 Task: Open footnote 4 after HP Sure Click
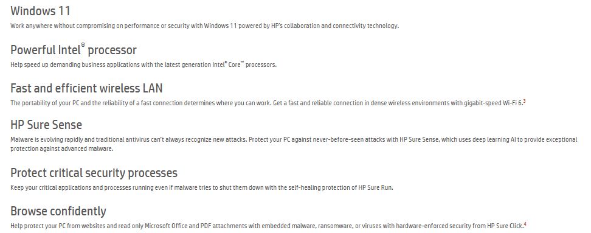[x=525, y=224]
